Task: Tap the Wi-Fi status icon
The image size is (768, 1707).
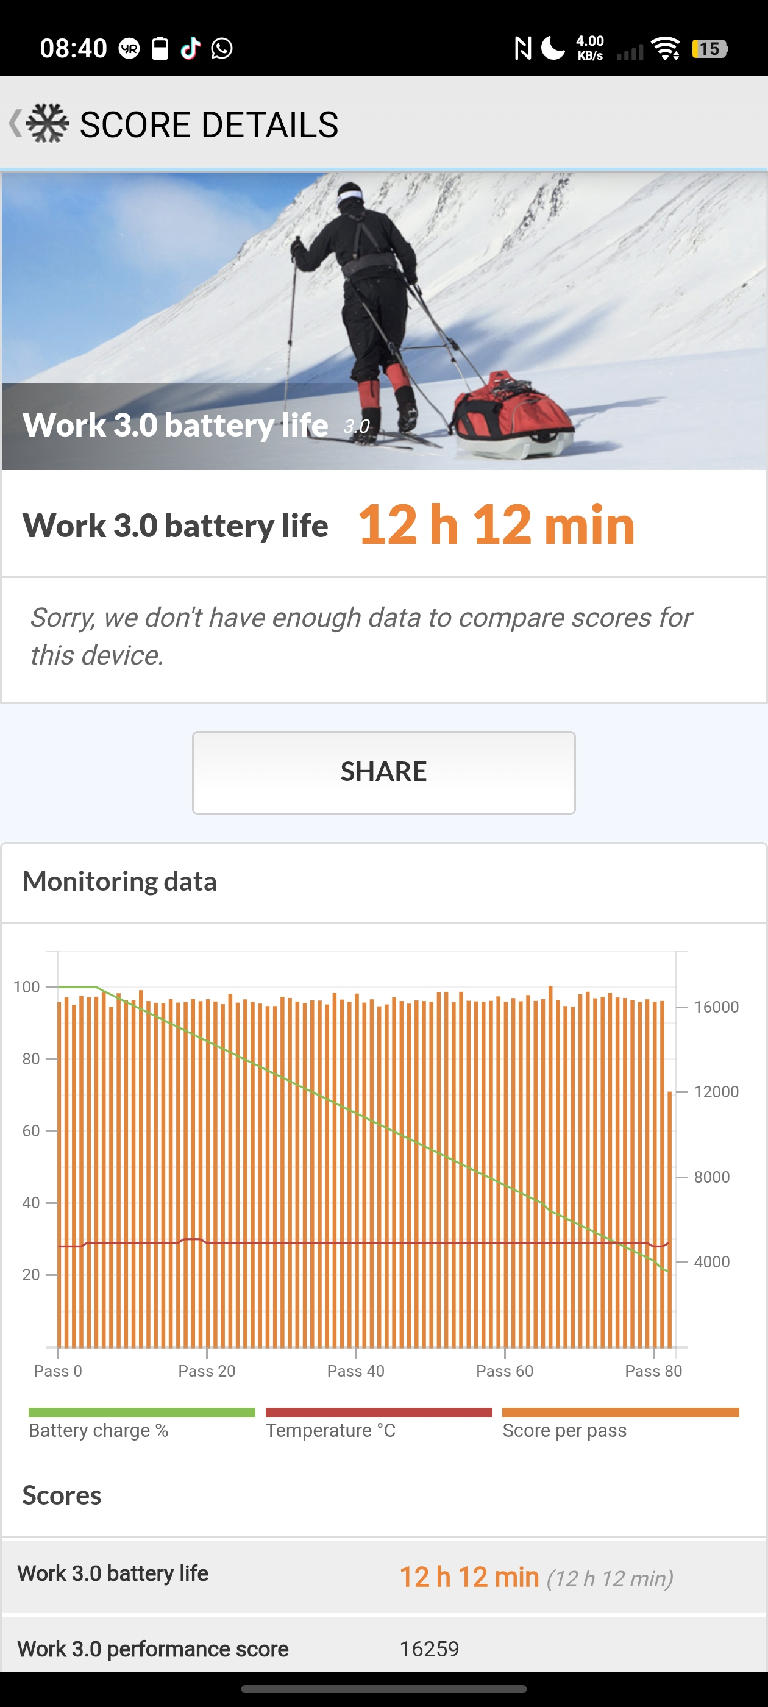Action: click(665, 48)
